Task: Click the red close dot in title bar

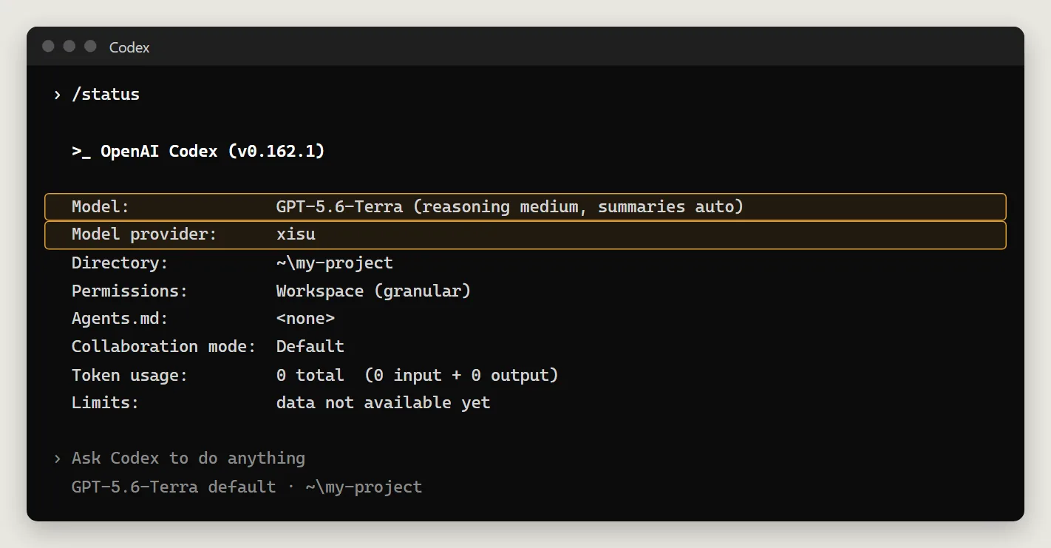Action: pyautogui.click(x=48, y=47)
